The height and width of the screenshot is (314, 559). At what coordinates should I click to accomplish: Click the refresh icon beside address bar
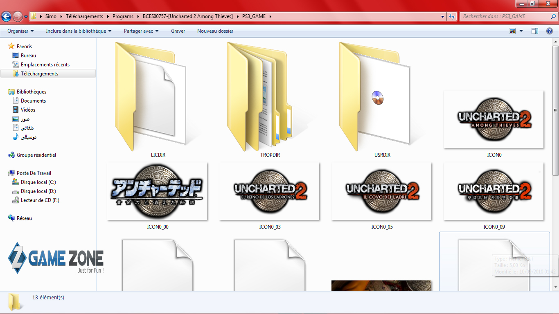tap(452, 17)
